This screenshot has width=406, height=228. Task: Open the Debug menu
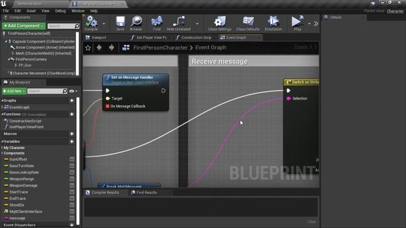click(x=60, y=11)
